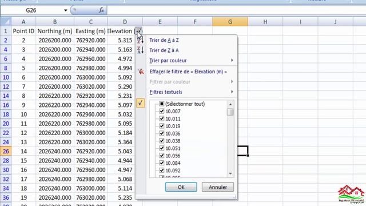This screenshot has width=366, height=206.
Task: Click the Name Box showing G26
Action: click(31, 10)
